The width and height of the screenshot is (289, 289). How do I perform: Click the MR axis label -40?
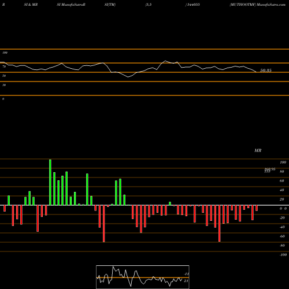point(282,227)
